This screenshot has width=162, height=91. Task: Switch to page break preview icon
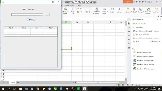[x=123, y=85]
